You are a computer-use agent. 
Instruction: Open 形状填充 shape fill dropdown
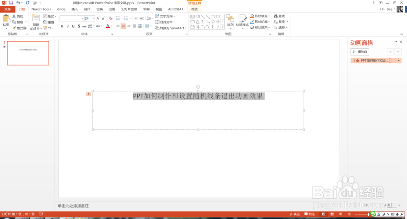tap(260, 16)
